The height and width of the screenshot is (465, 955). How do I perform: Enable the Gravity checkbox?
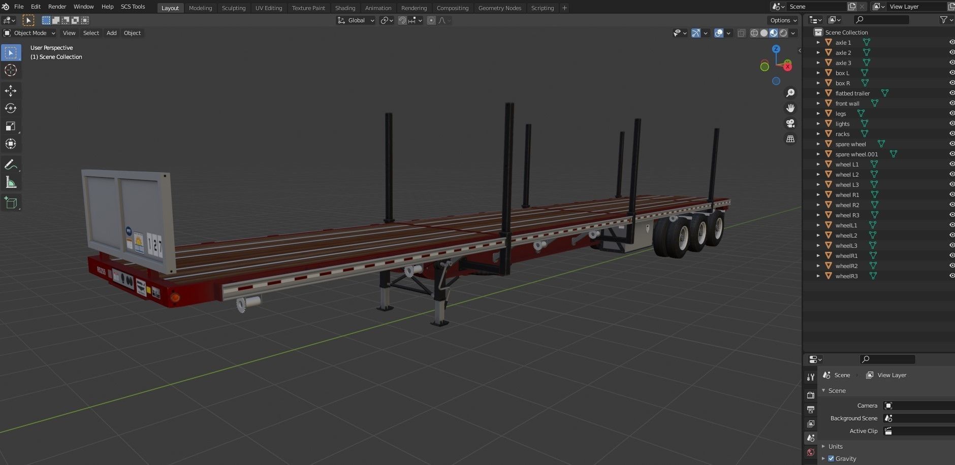(x=831, y=458)
